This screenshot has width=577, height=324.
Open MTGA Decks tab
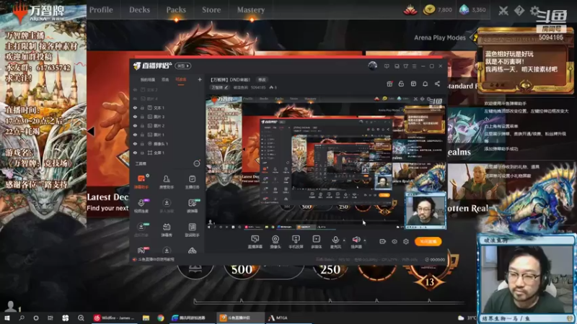(x=139, y=10)
